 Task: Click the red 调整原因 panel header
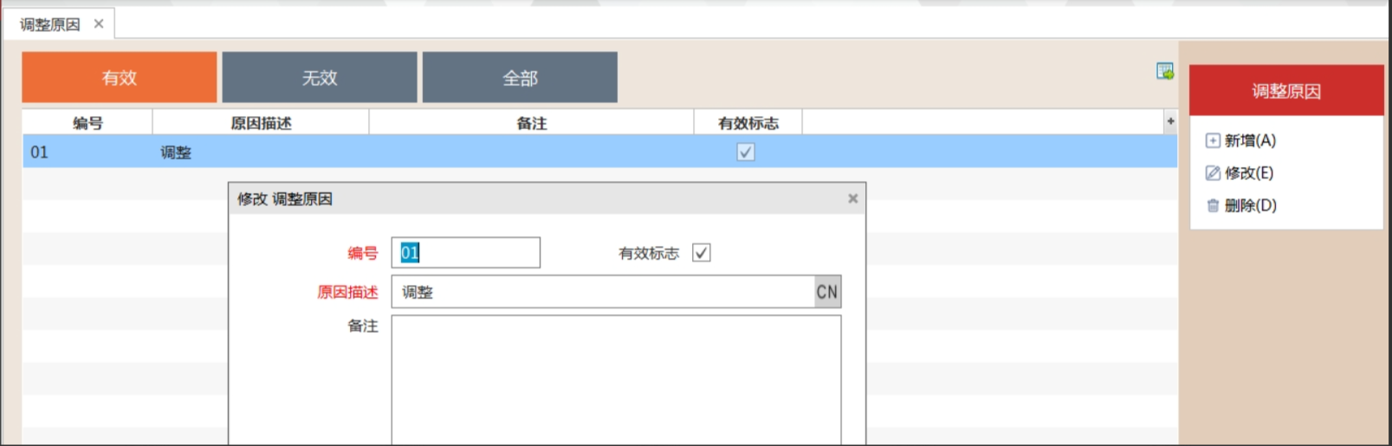[x=1286, y=90]
